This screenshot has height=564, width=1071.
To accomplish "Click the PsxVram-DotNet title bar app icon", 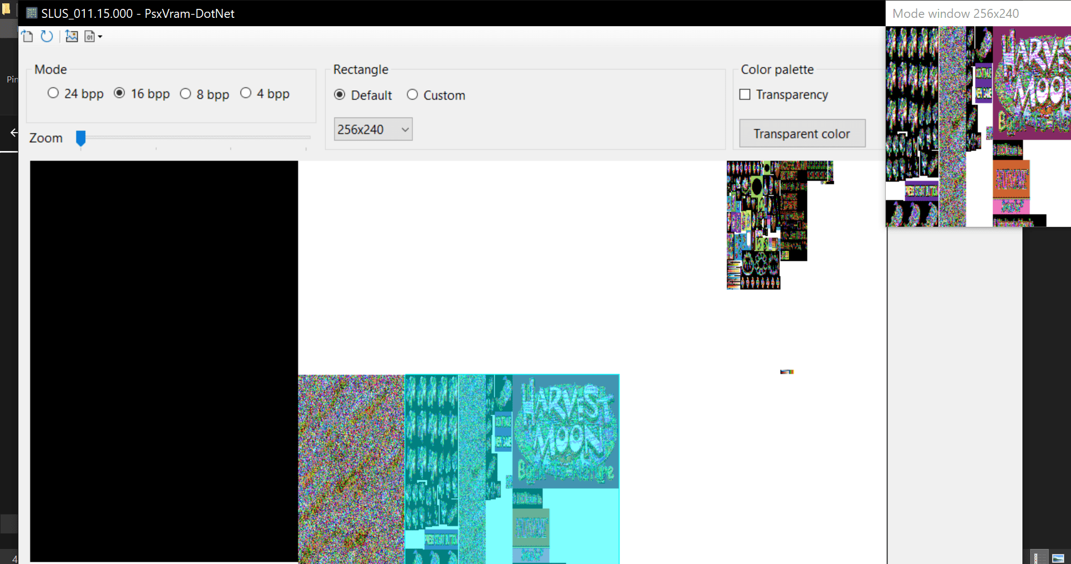I will (32, 13).
